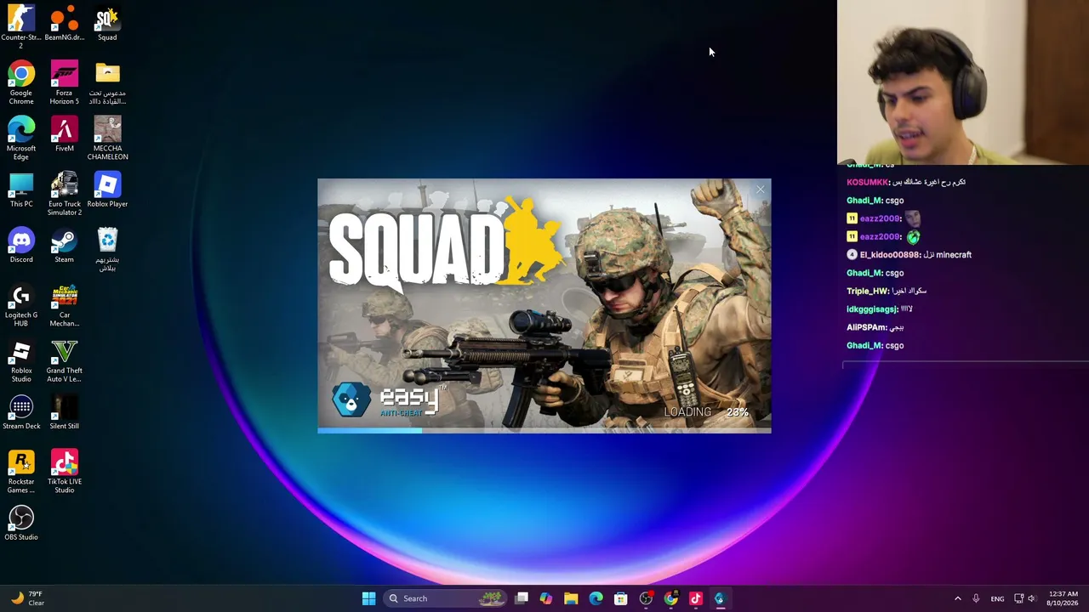Viewport: 1089px width, 612px height.
Task: Select the Steam desktop shortcut
Action: click(x=65, y=246)
